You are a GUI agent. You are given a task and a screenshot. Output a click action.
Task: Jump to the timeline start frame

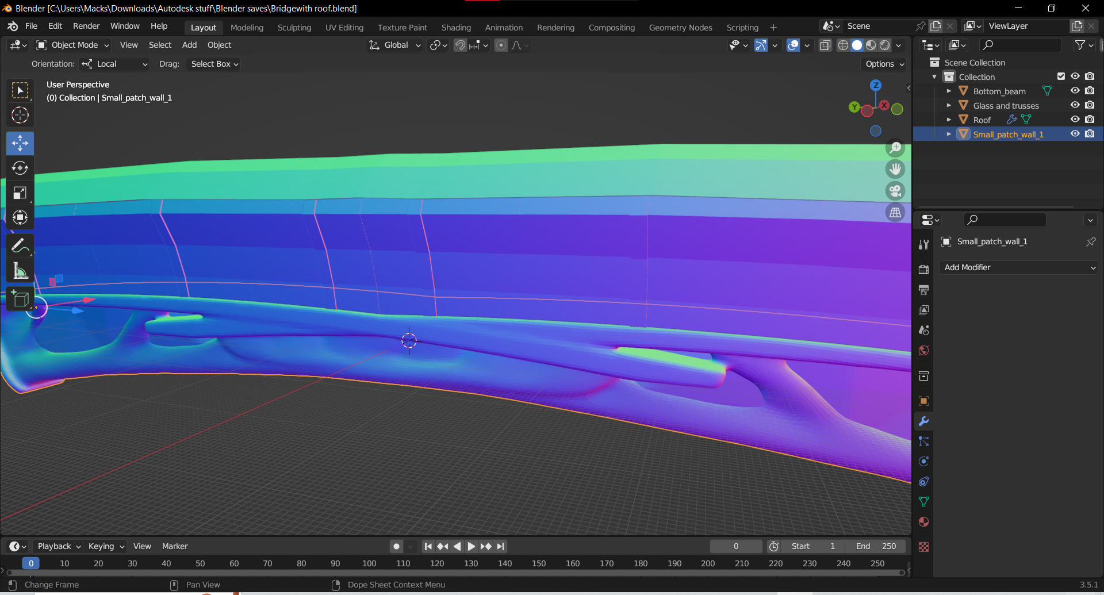click(428, 546)
